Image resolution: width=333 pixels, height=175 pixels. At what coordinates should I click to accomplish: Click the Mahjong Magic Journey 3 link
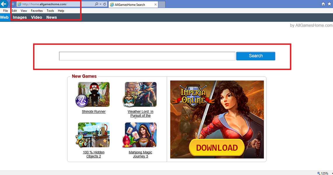[140, 154]
